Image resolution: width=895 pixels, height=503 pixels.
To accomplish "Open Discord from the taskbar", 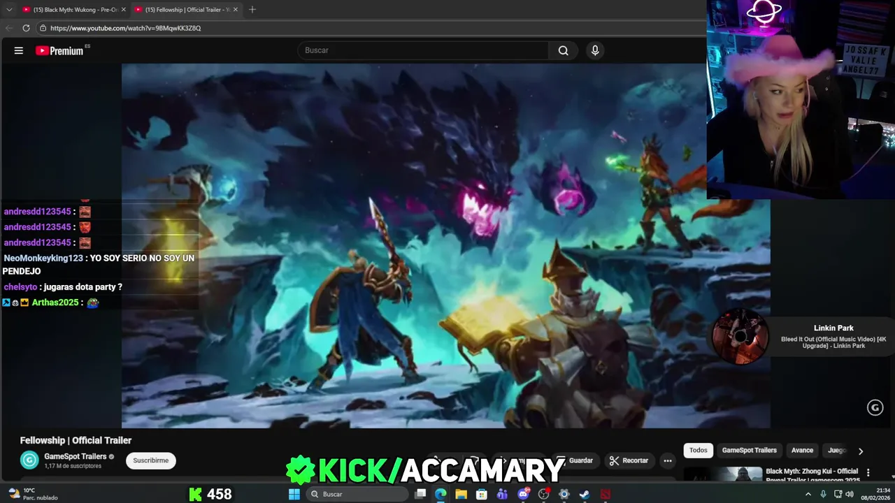I will (523, 494).
